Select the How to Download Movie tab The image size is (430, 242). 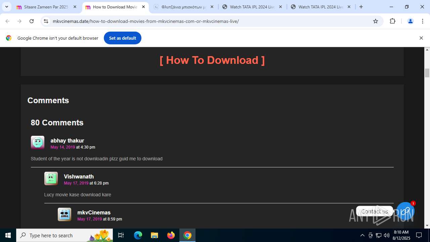(115, 7)
